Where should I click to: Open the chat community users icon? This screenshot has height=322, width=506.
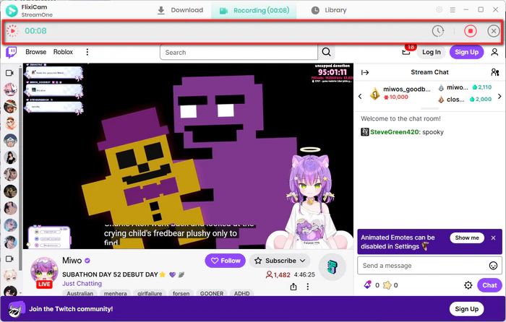click(x=494, y=72)
